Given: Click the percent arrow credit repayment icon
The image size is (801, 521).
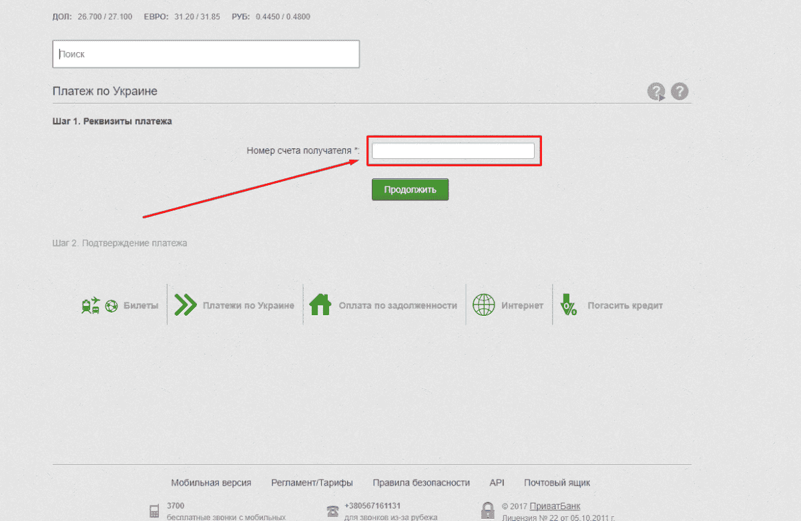Looking at the screenshot, I should click(x=569, y=305).
